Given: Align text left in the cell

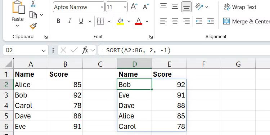Looking at the screenshot, I should pos(163,21).
